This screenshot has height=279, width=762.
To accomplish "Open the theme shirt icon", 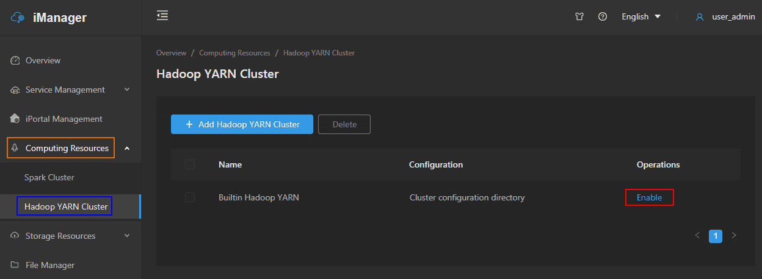I will 579,17.
